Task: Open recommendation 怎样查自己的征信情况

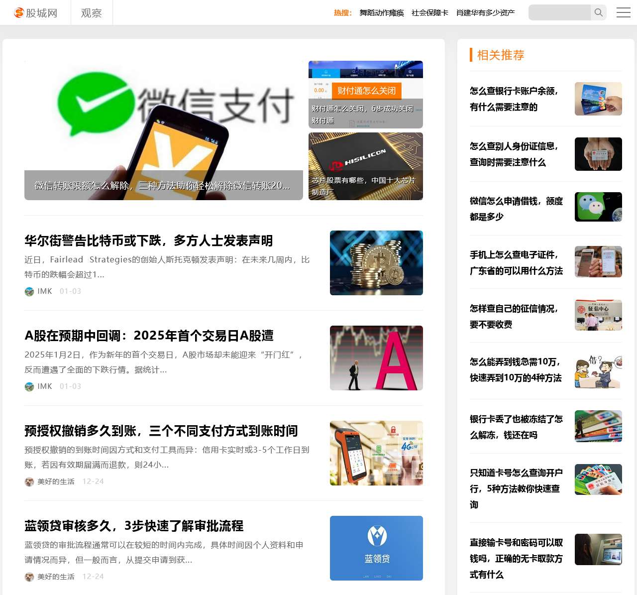Action: pos(514,317)
